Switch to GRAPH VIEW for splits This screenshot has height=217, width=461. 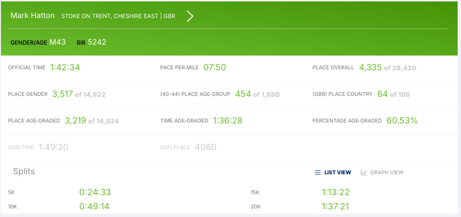pos(387,172)
